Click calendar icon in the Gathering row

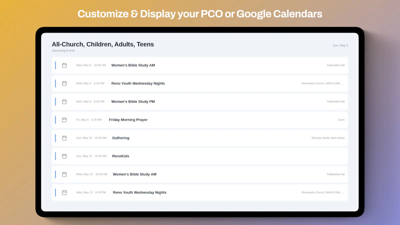coord(64,138)
